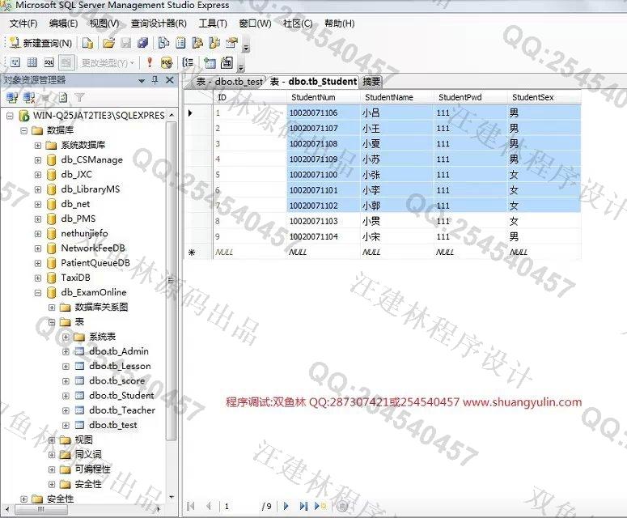The width and height of the screenshot is (627, 518).
Task: Close the 对象资源管理器 panel
Action: point(170,80)
